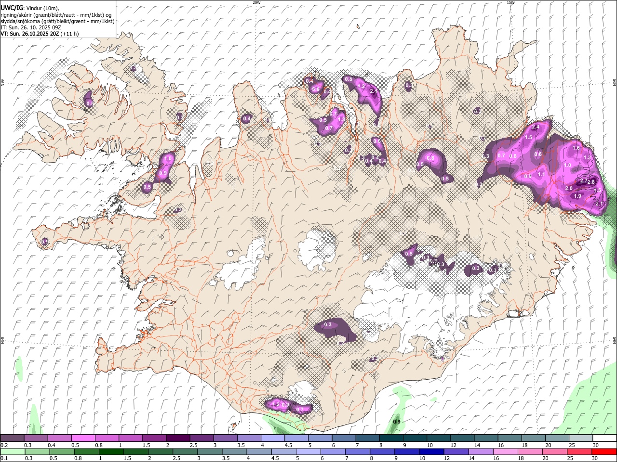The width and height of the screenshot is (617, 462).
Task: Select rain scale swatch between 3 and 3.5
Action: pos(210,451)
